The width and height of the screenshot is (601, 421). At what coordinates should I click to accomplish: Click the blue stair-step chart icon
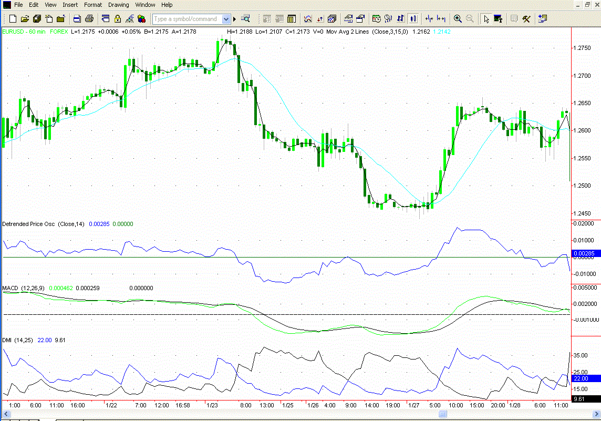pos(400,18)
